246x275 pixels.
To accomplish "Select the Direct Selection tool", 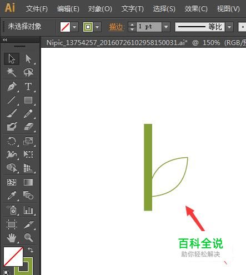I will [x=28, y=59].
